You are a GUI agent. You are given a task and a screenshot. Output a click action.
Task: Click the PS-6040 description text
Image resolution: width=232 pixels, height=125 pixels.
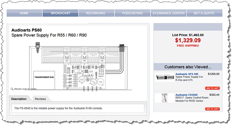(x=58, y=108)
